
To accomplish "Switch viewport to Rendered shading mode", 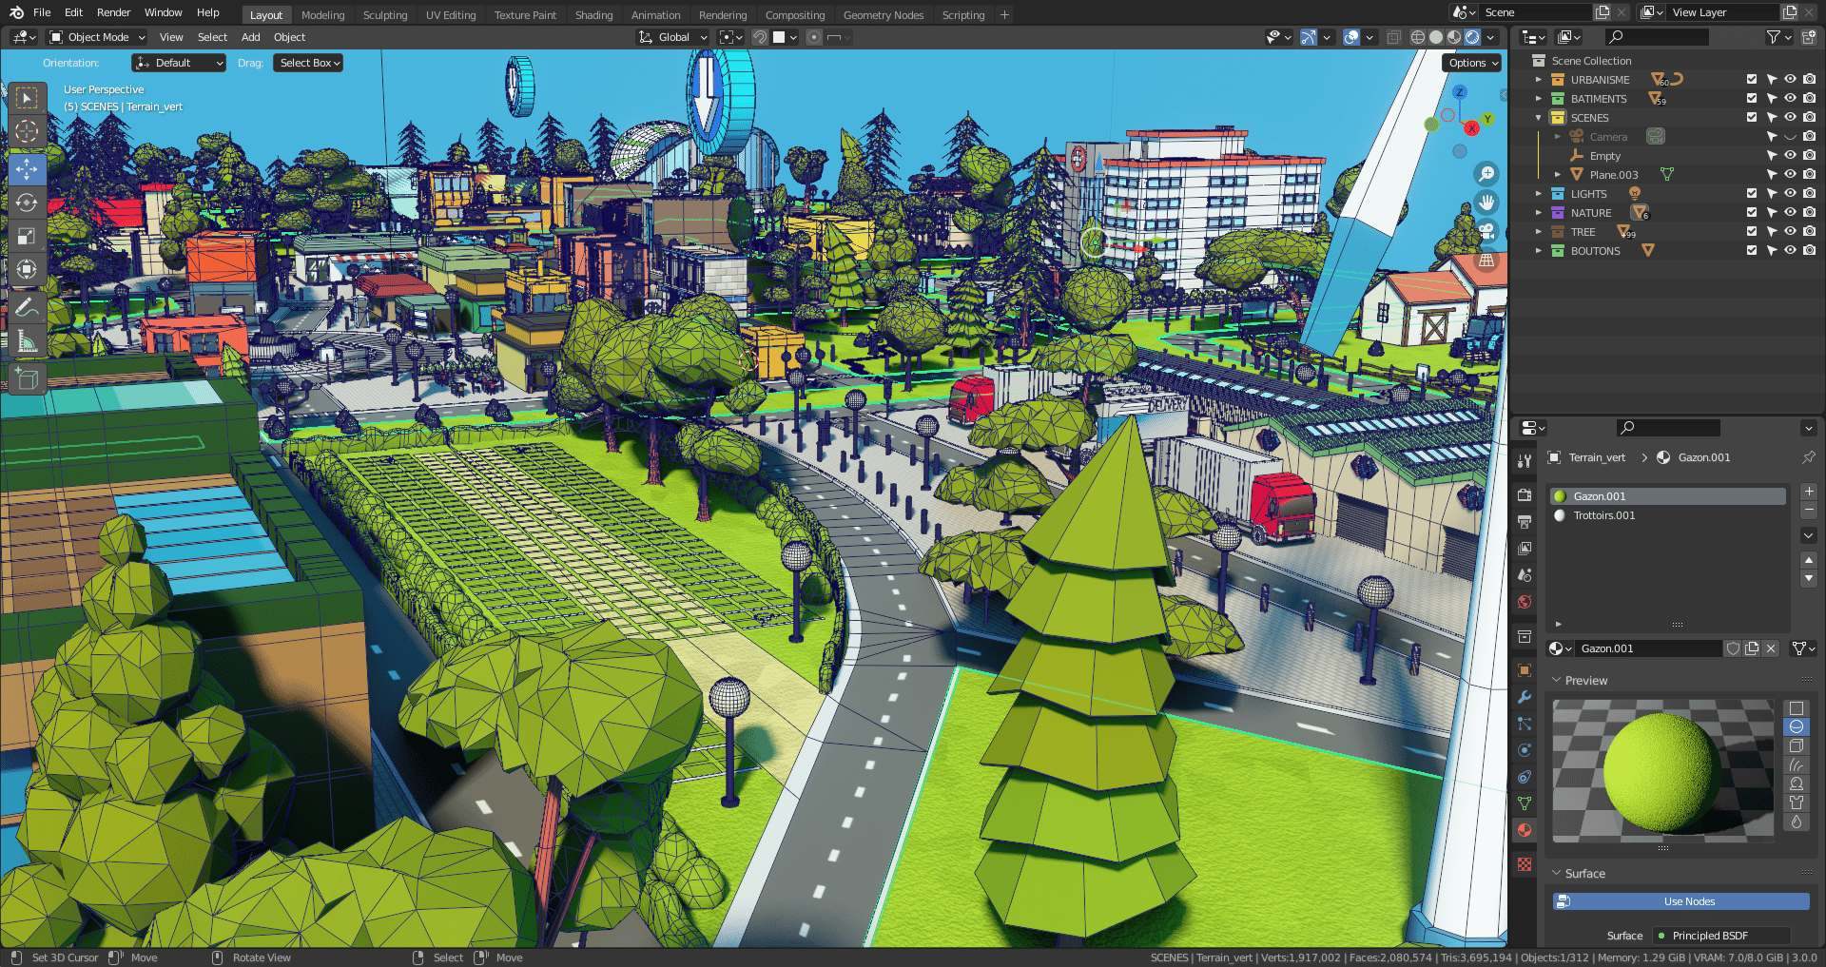I will pos(1472,37).
